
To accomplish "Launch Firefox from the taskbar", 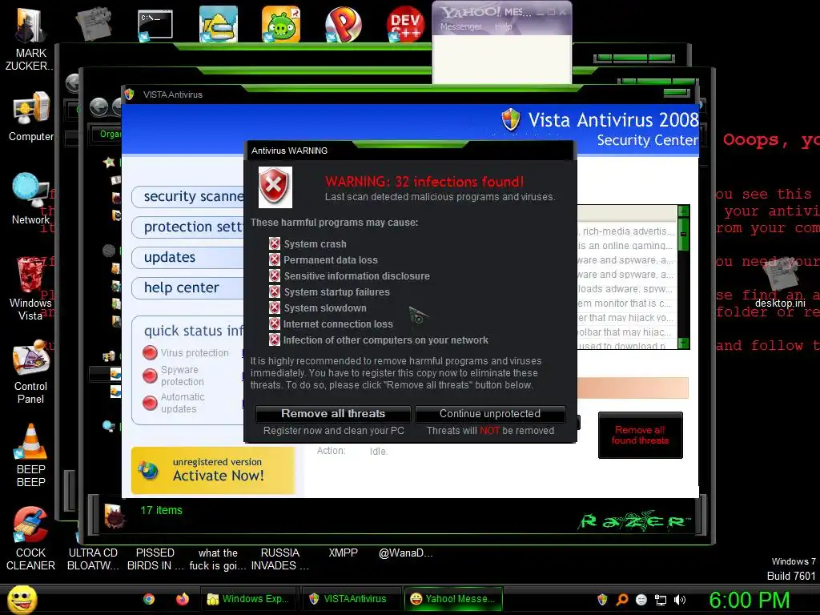I will pyautogui.click(x=182, y=599).
